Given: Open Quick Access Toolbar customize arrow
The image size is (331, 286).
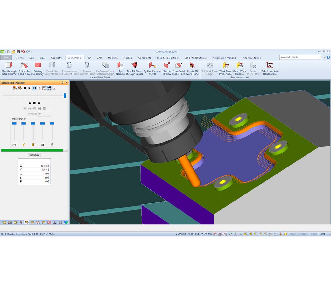Looking at the screenshot, I should (32, 52).
